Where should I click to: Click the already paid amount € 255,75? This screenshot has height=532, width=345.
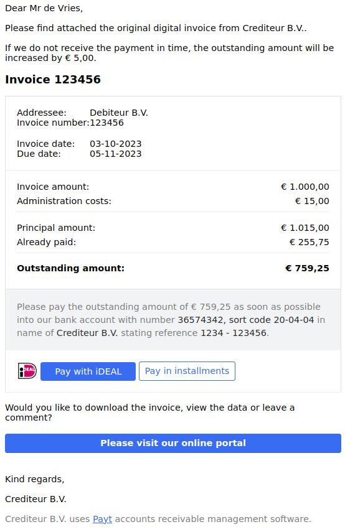point(309,242)
